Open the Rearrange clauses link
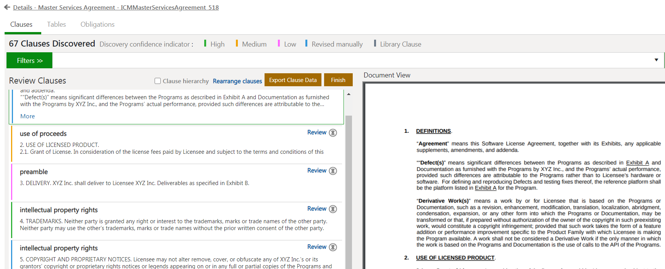This screenshot has width=665, height=269. [237, 81]
